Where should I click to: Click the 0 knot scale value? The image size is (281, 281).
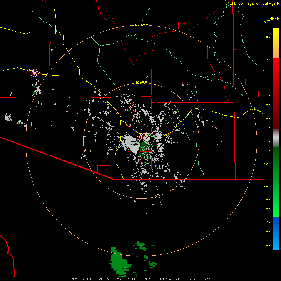coord(269,140)
